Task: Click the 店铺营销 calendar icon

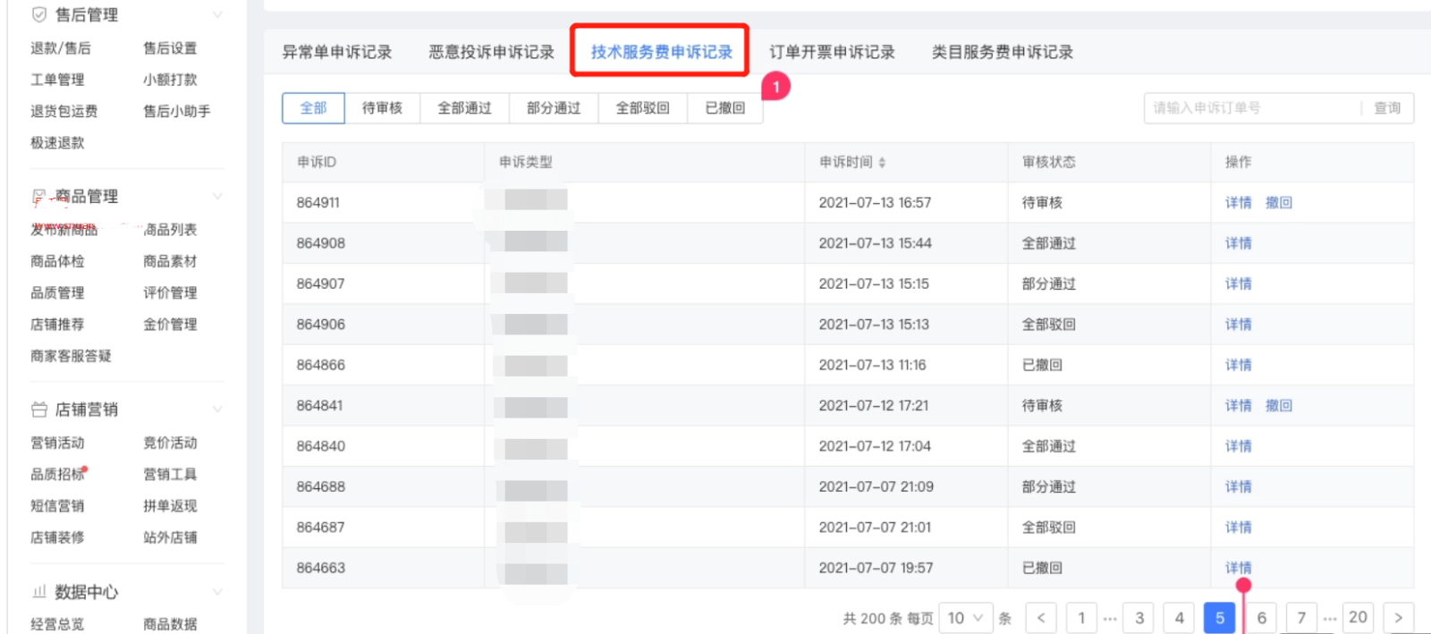Action: click(x=39, y=410)
